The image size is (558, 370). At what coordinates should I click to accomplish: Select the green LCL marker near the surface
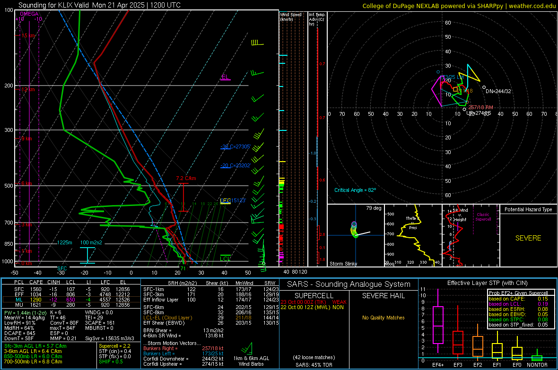point(225,258)
